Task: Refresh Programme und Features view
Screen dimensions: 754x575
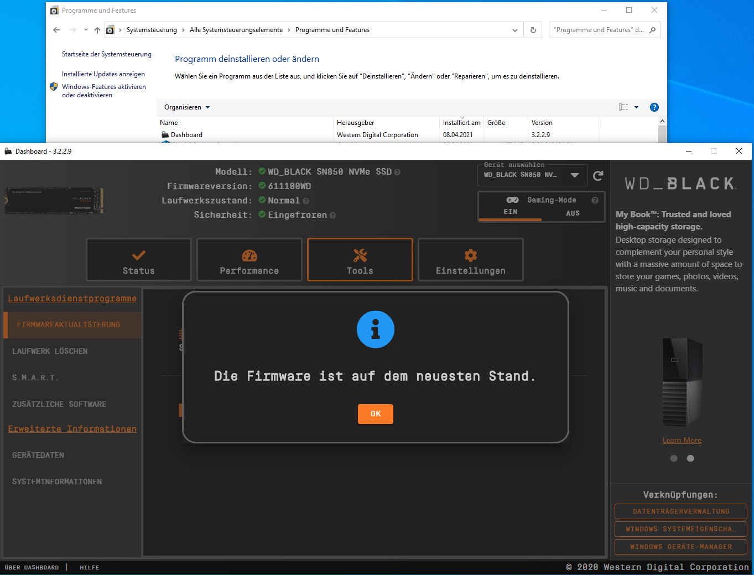Action: [x=533, y=30]
